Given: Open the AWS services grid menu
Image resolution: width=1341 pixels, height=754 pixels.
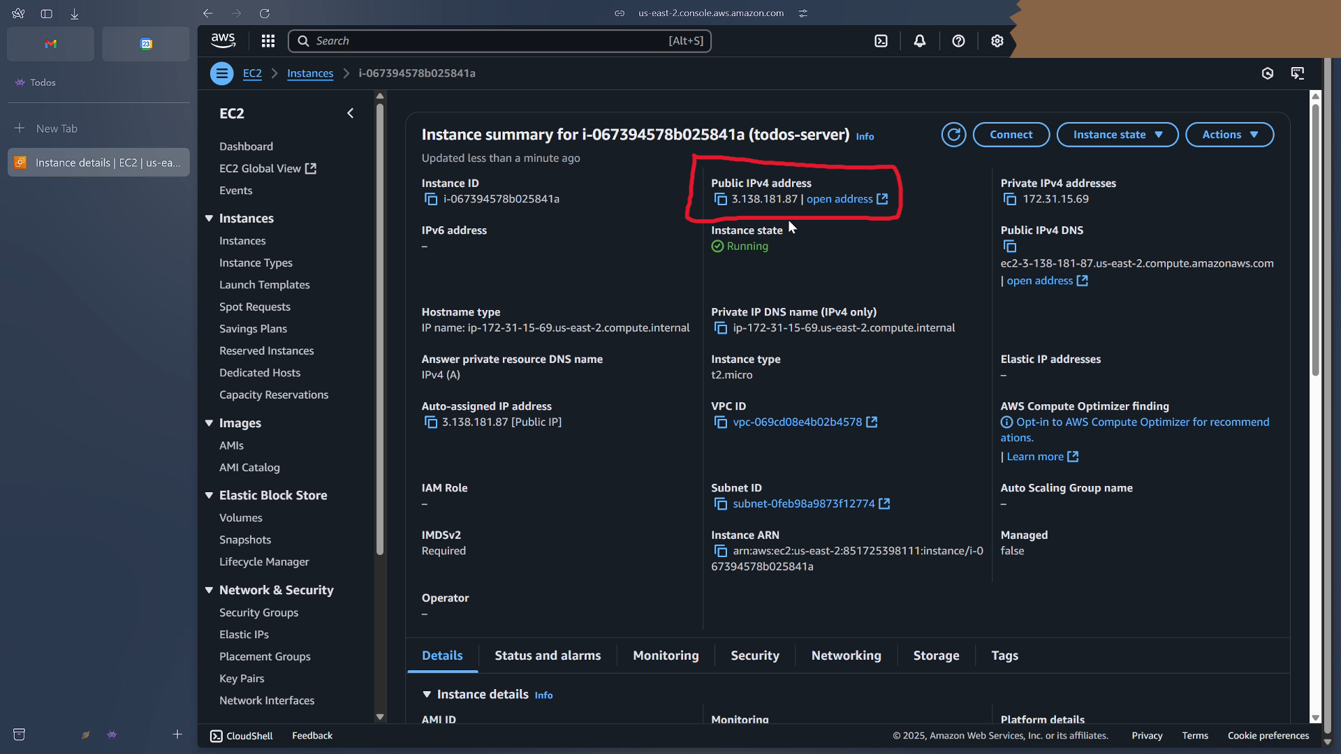Looking at the screenshot, I should (x=268, y=41).
